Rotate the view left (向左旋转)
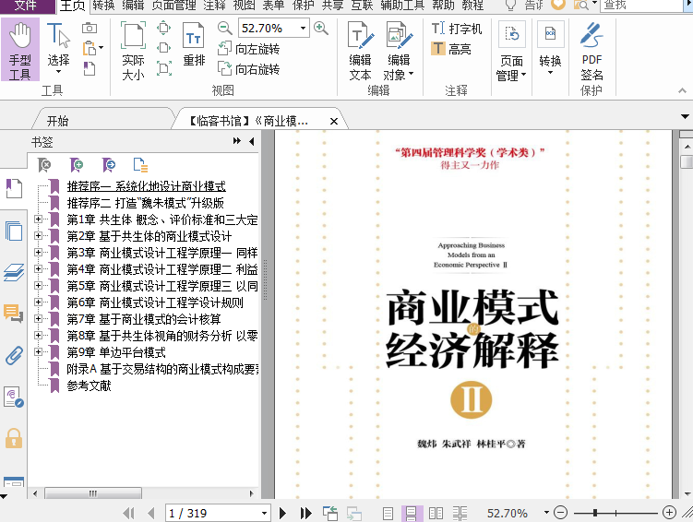Image resolution: width=693 pixels, height=522 pixels. click(248, 49)
